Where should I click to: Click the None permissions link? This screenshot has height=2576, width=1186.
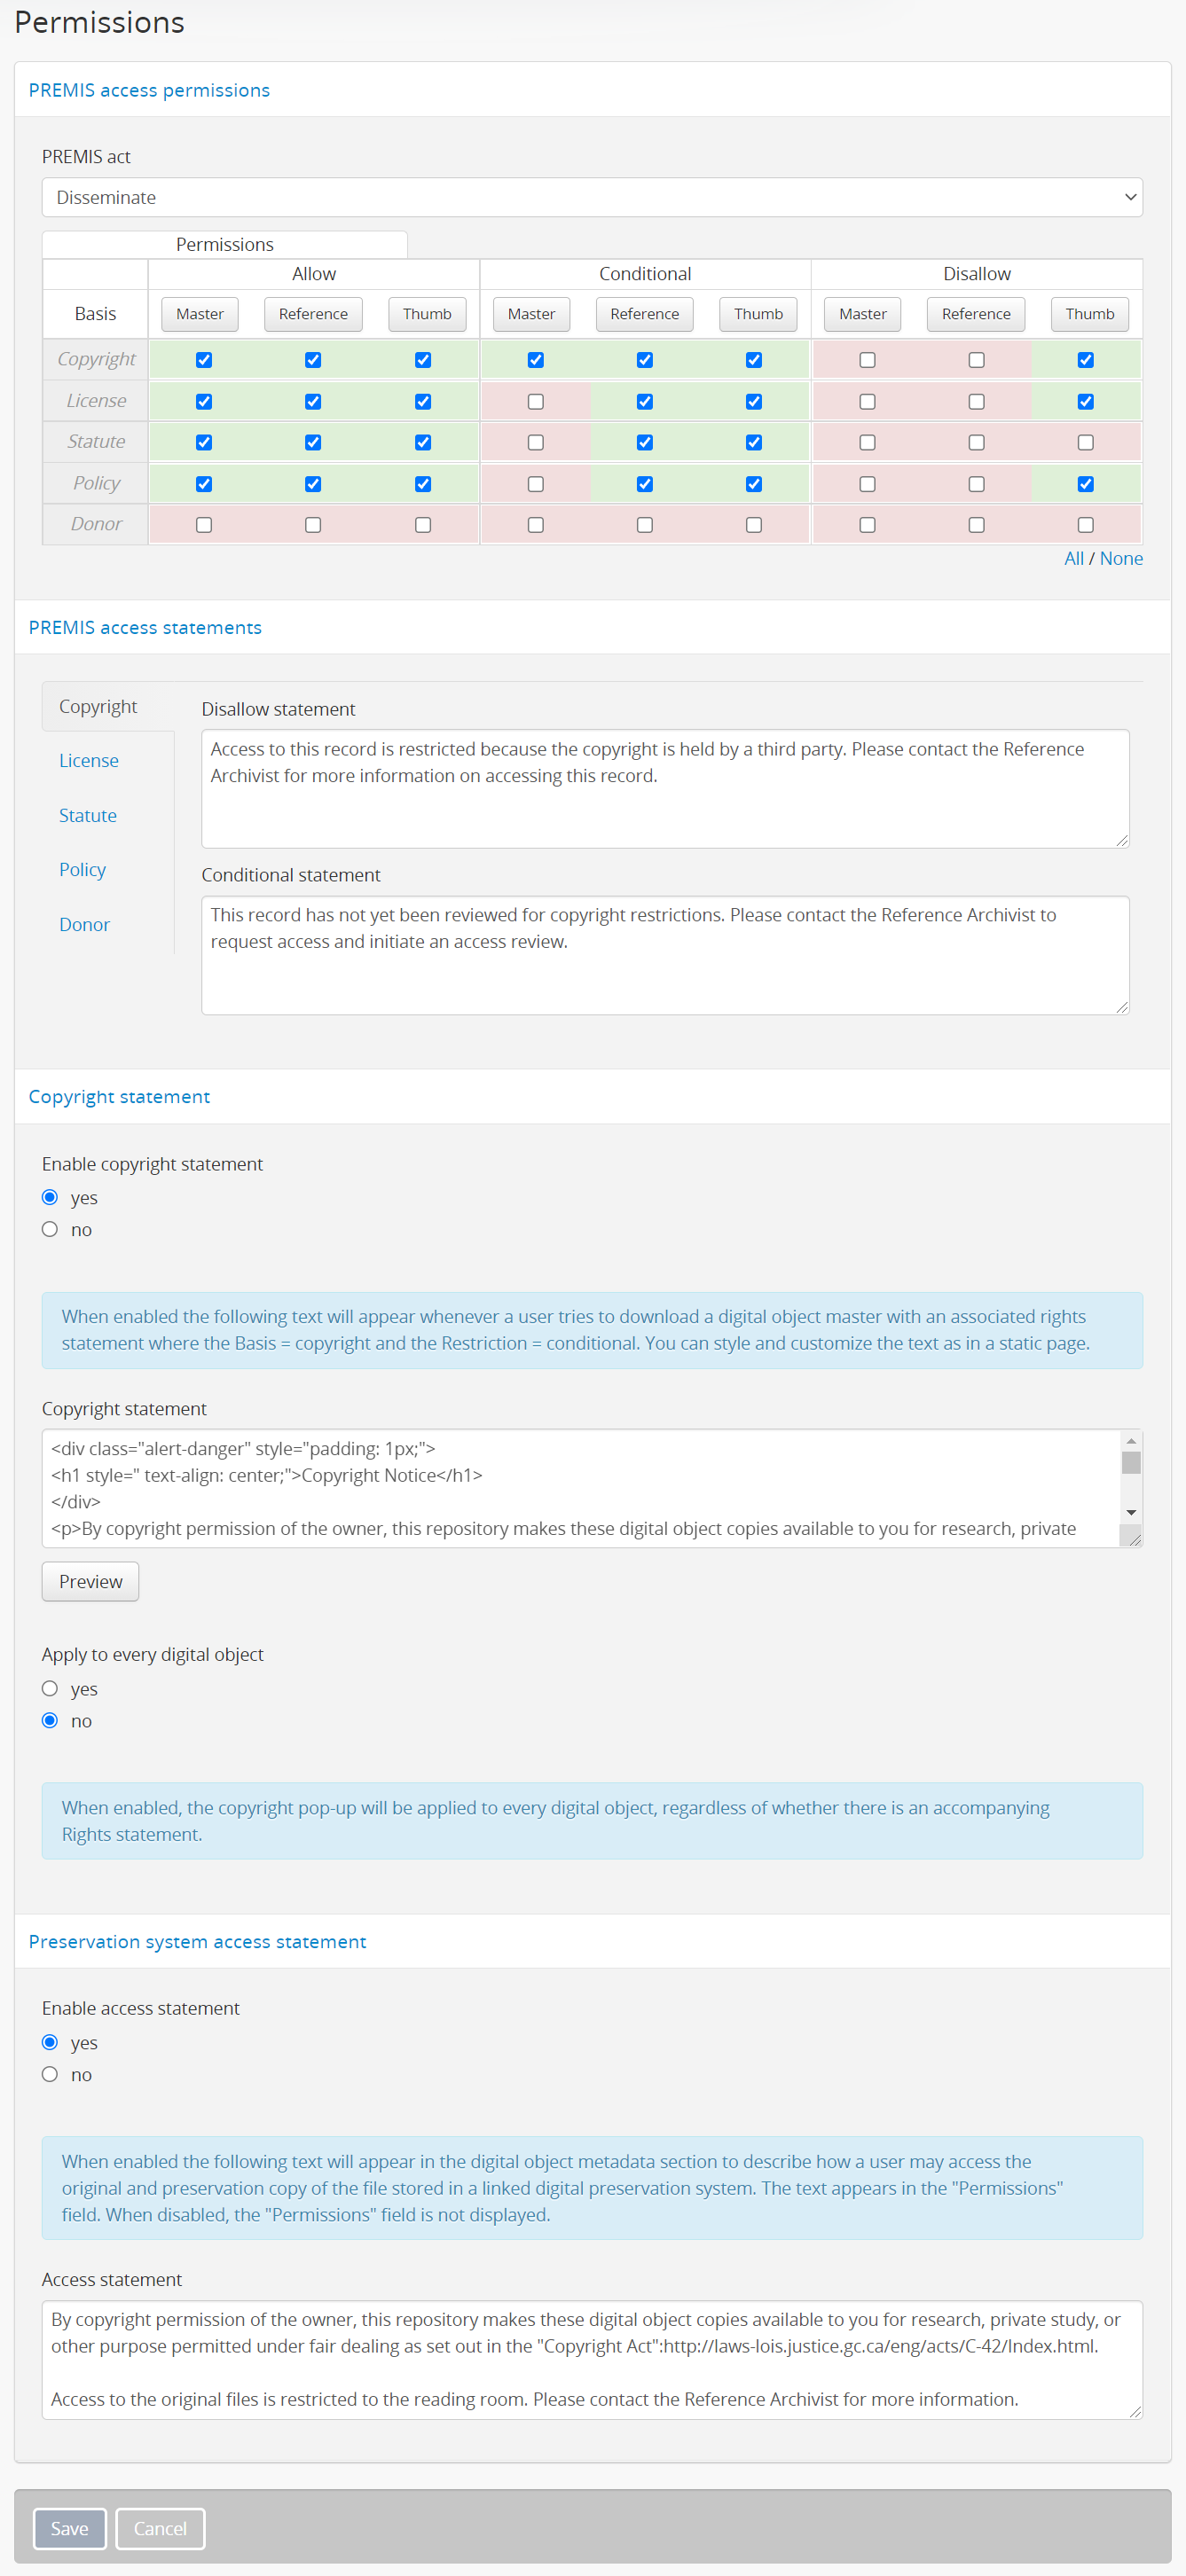pyautogui.click(x=1120, y=559)
